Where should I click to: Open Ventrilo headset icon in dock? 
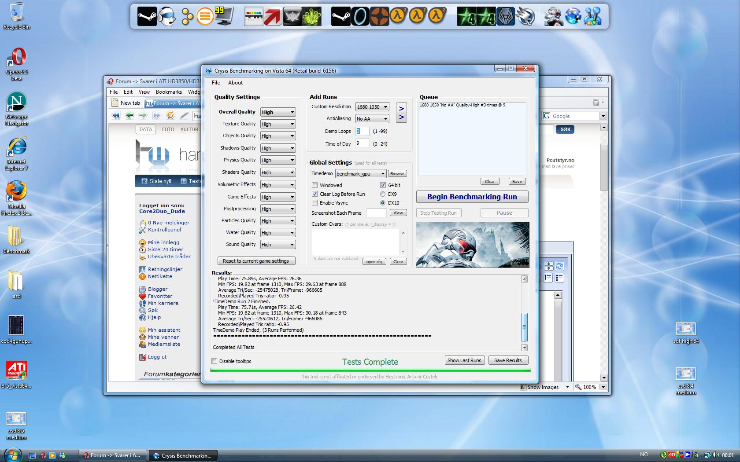tap(166, 17)
